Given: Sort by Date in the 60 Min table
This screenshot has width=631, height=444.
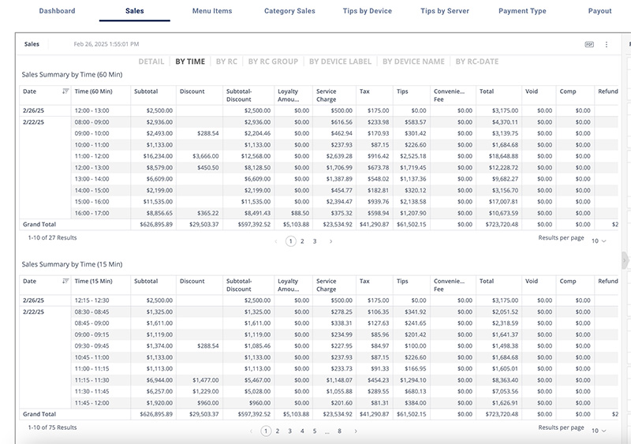Looking at the screenshot, I should [65, 91].
